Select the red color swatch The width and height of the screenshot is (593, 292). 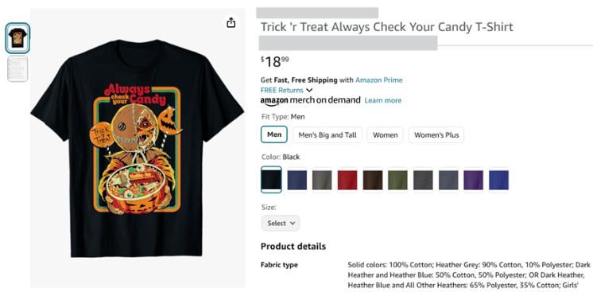click(x=347, y=180)
